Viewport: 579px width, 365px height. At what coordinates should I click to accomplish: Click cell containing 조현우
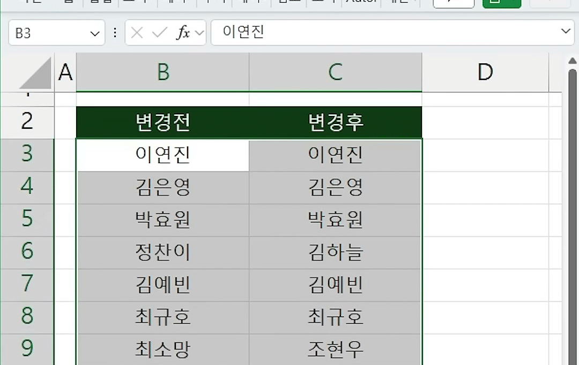coord(335,349)
